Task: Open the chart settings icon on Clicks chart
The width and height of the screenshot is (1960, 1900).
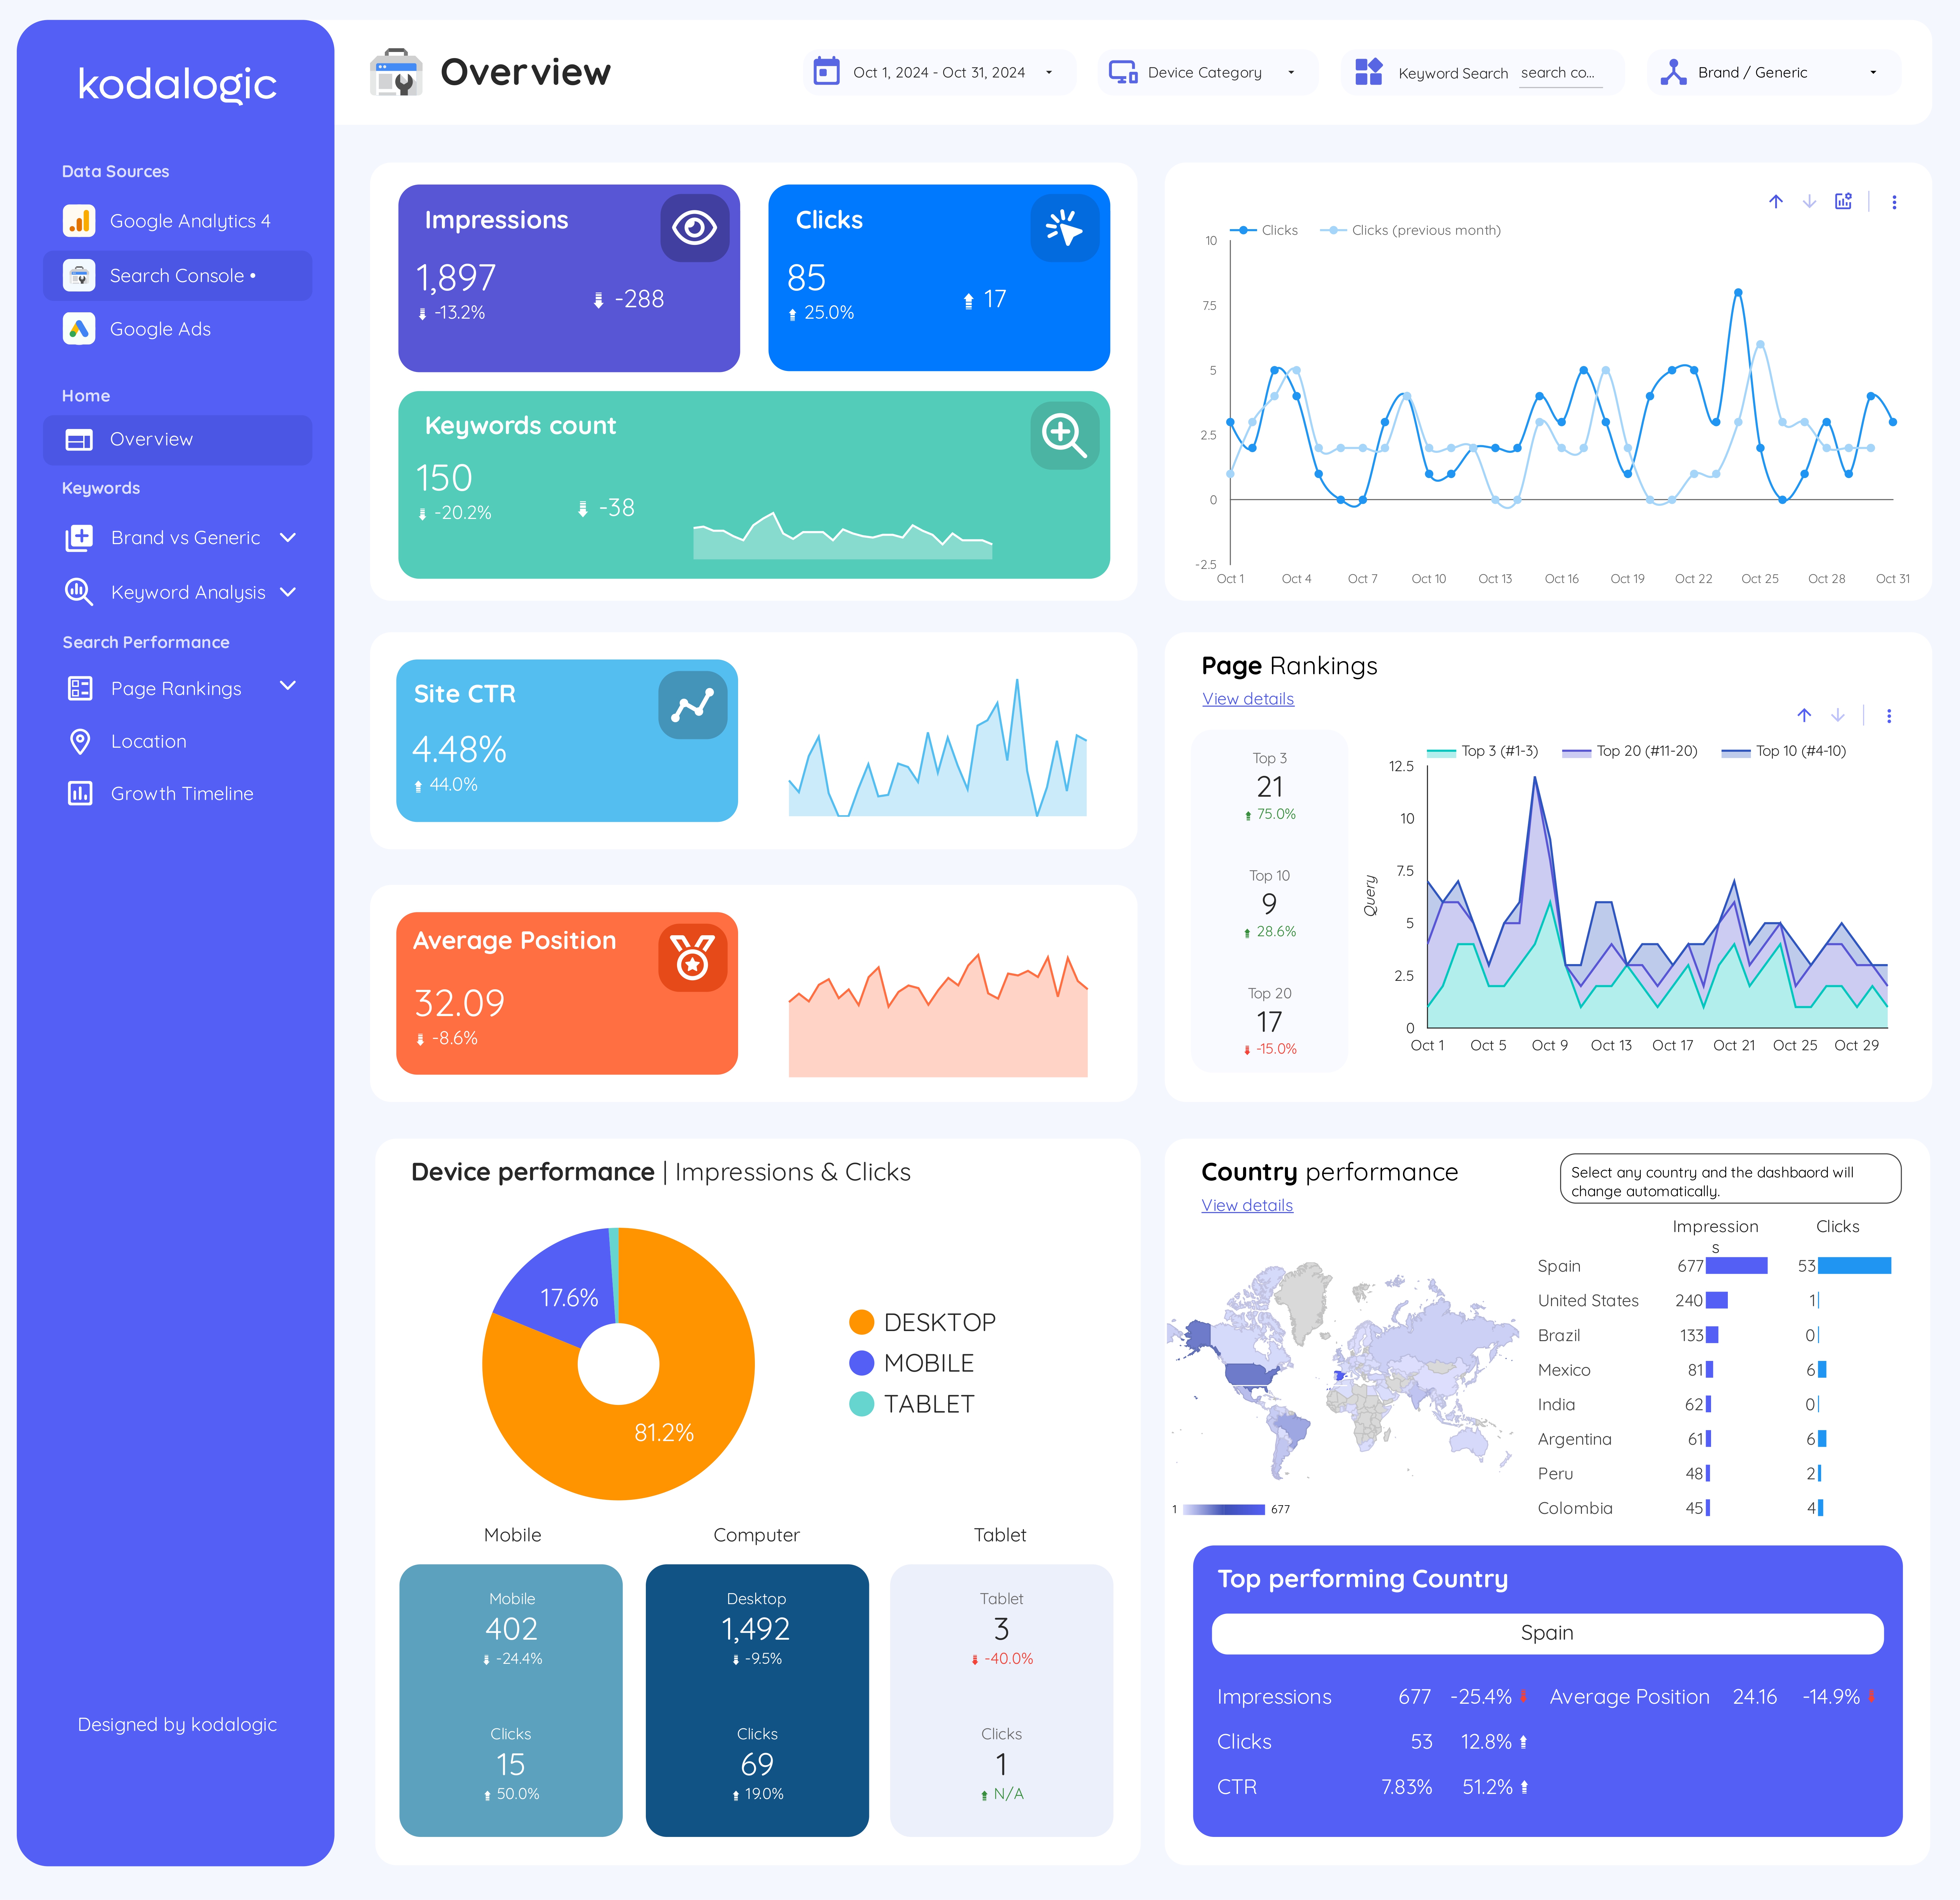Action: [1843, 201]
